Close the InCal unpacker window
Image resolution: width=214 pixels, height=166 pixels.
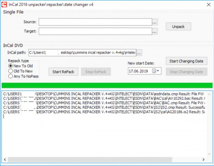point(209,5)
